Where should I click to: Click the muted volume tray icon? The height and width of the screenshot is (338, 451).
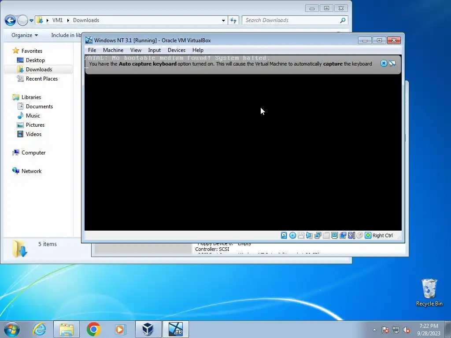(x=407, y=330)
